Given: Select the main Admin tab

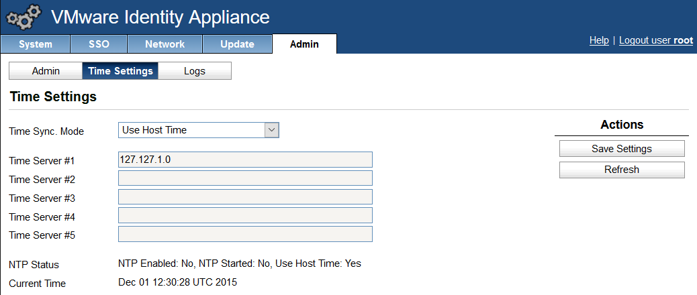Looking at the screenshot, I should pyautogui.click(x=304, y=44).
